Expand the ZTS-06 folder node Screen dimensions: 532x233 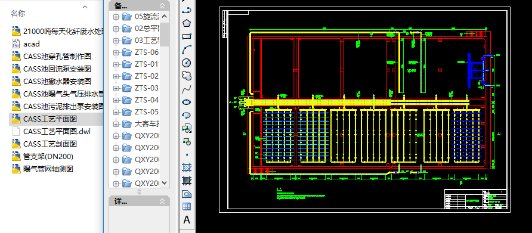click(116, 52)
